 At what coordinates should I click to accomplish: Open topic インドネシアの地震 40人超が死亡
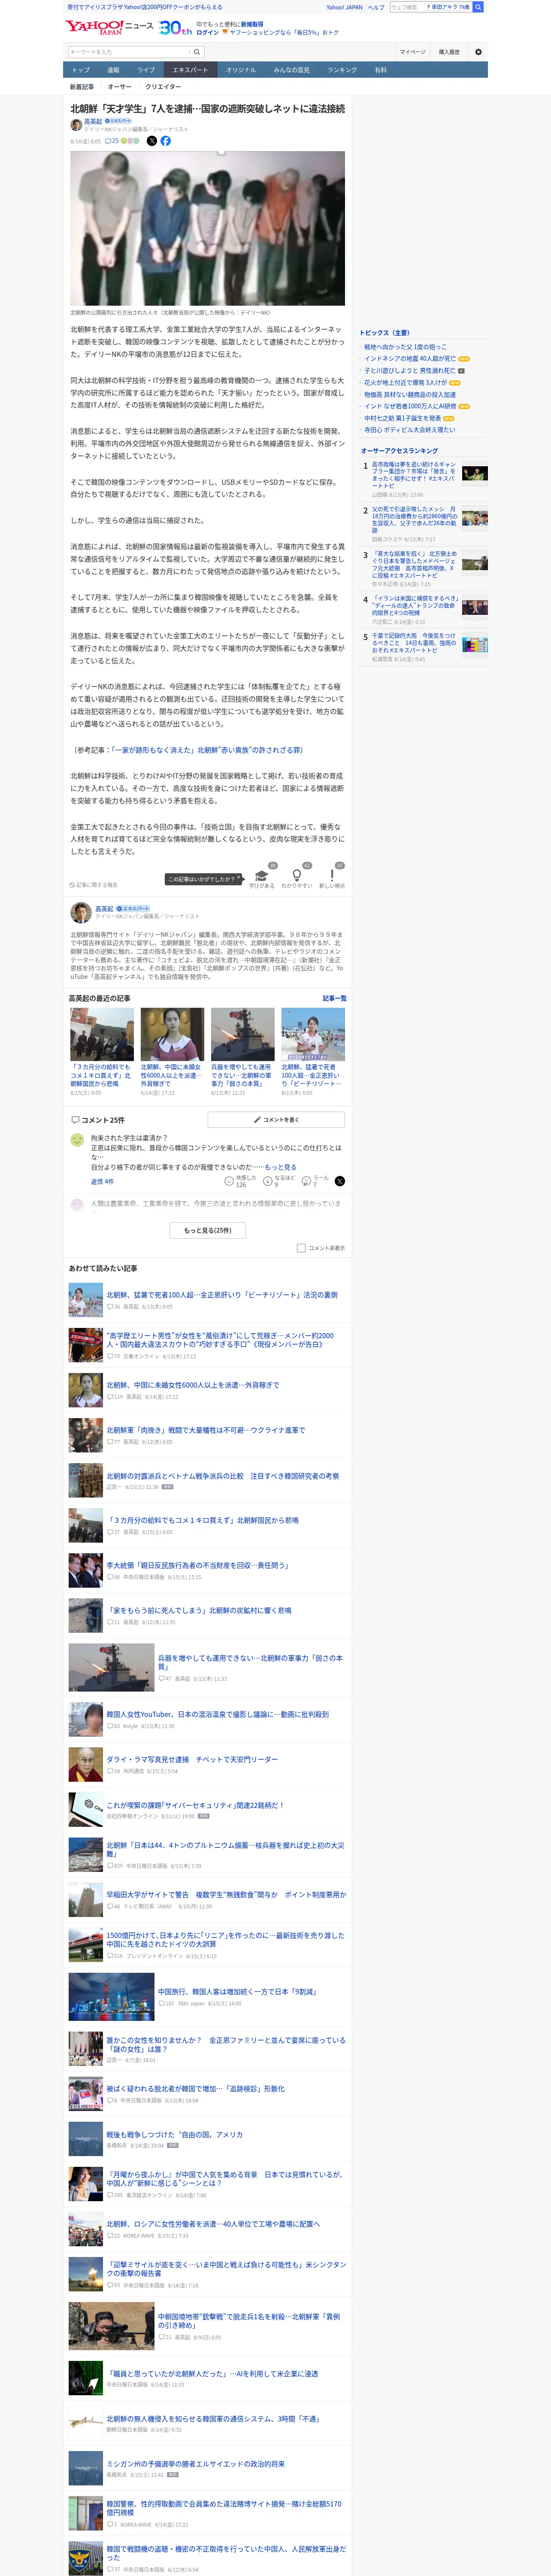click(410, 359)
